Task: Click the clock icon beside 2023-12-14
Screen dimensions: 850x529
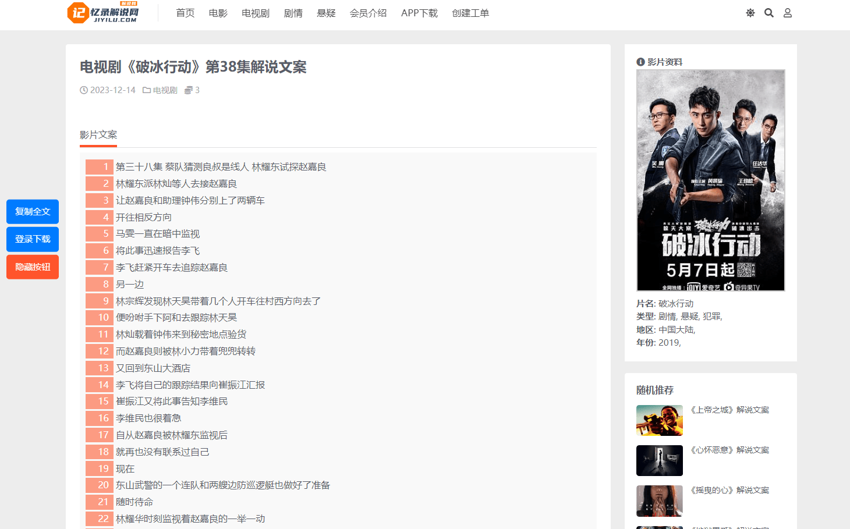Action: point(84,90)
